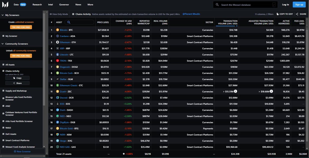Screen dimensions: 309x158
Task: Click the Log In link
Action: pyautogui.click(x=286, y=5)
